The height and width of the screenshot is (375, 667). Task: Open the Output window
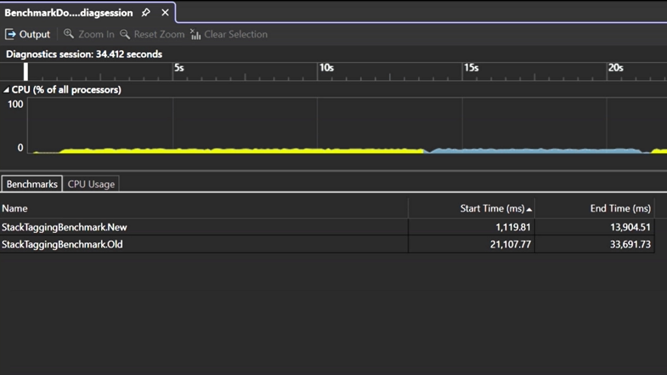(27, 34)
